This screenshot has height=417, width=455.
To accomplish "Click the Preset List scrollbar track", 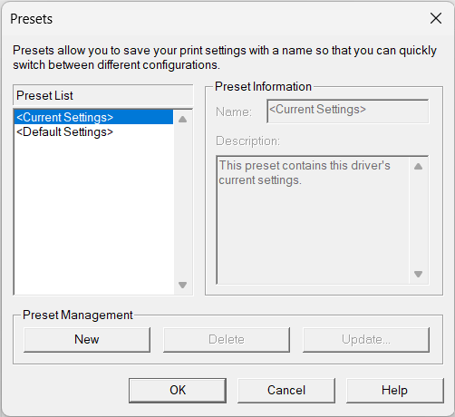I will [x=182, y=202].
